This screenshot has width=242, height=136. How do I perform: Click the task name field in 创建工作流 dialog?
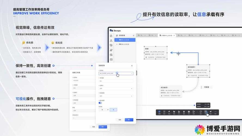tap(84, 81)
